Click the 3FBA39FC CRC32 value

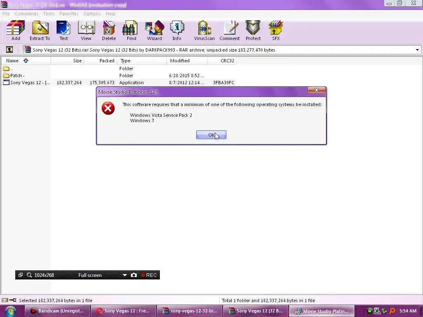tap(223, 83)
